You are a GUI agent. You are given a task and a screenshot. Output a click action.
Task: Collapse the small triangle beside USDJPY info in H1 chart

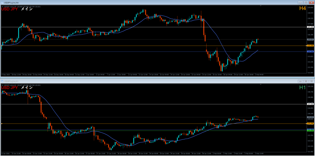coord(2,85)
